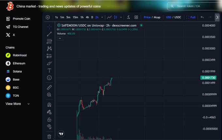222x140 pixels.
Task: Click the Volume 402.03 legend
Action: (66, 34)
